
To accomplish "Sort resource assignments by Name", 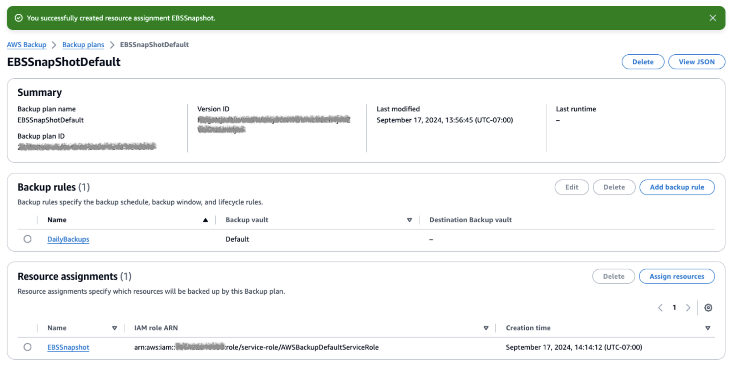I will click(115, 328).
